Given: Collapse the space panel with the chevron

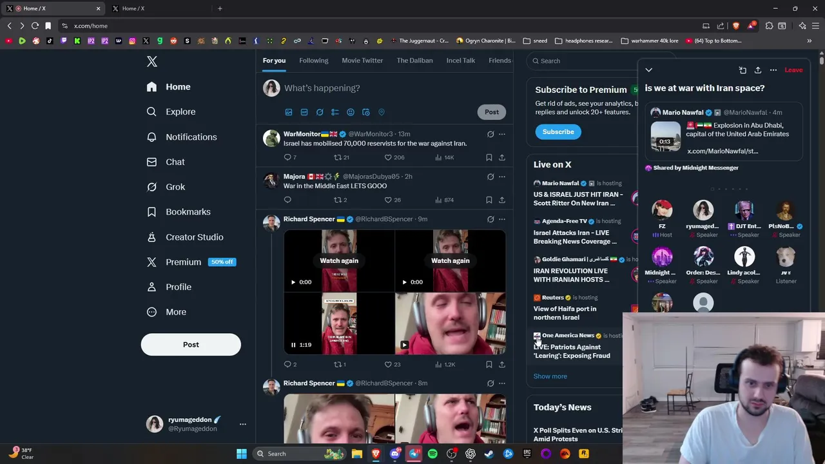Looking at the screenshot, I should click(x=649, y=70).
